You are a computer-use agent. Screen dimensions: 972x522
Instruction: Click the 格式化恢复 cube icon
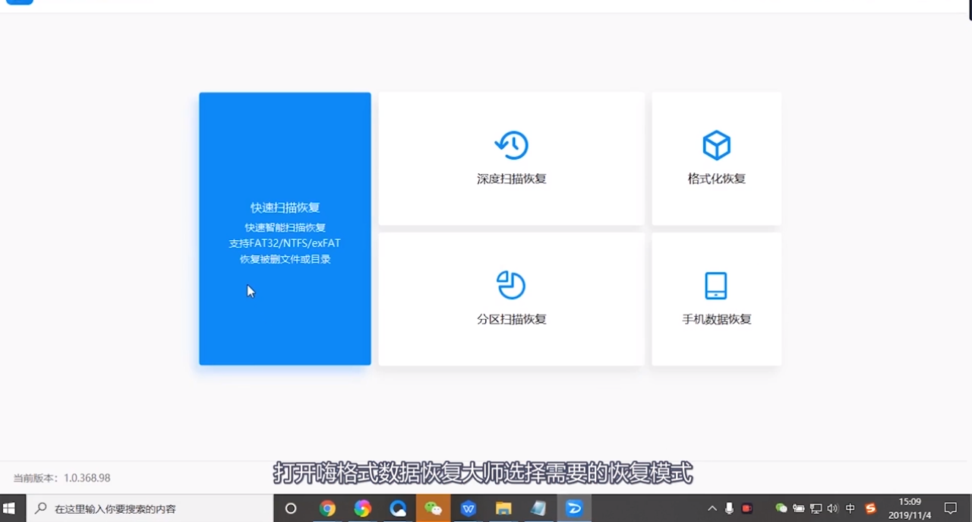point(716,144)
